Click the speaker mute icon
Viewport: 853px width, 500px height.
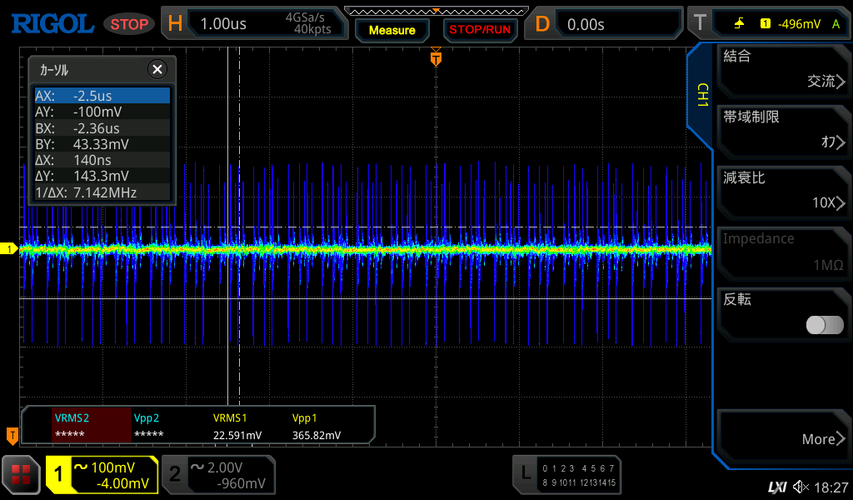(x=801, y=487)
